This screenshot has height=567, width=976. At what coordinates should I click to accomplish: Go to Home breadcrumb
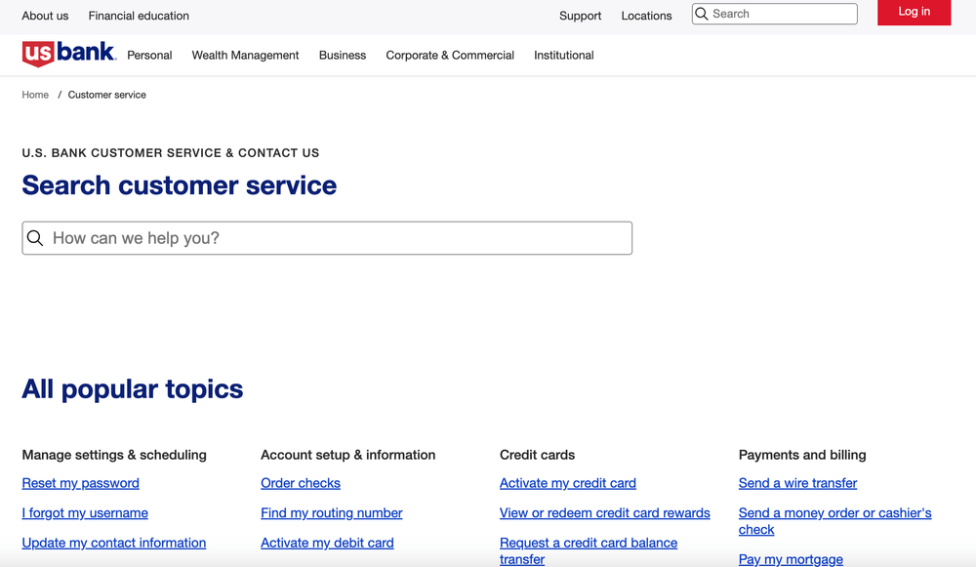tap(35, 95)
